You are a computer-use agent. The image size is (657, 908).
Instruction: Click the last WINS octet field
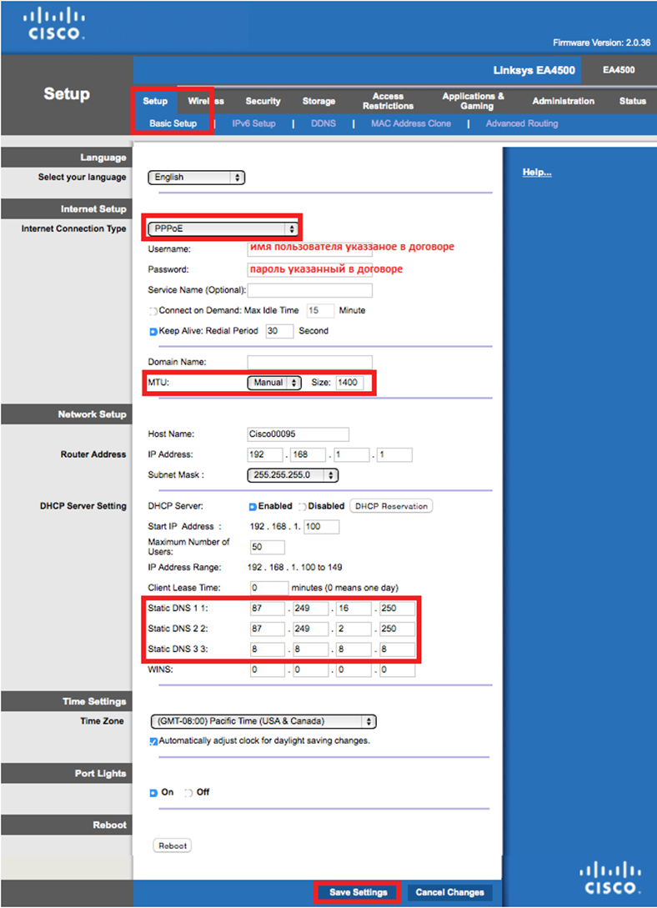pyautogui.click(x=397, y=670)
